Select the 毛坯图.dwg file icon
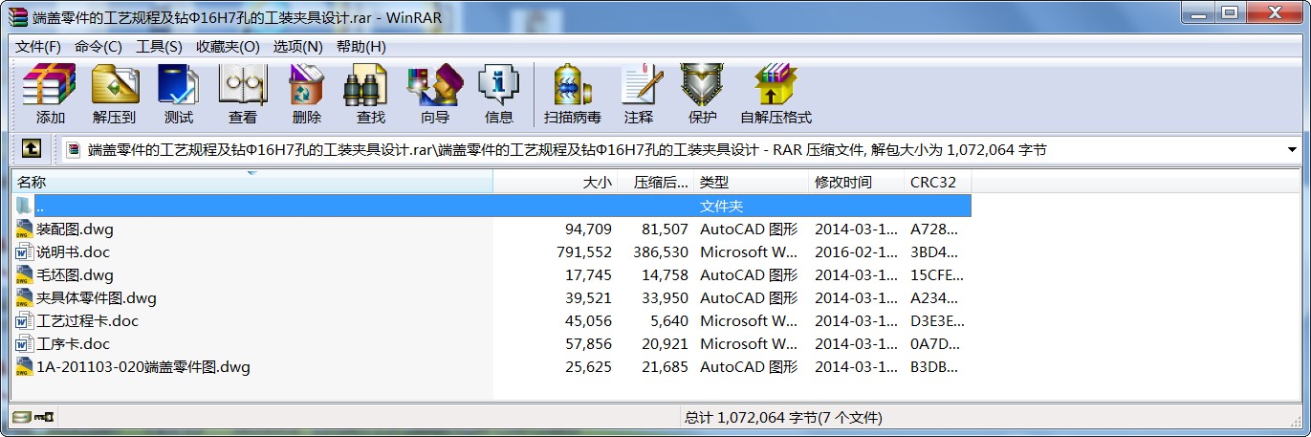The width and height of the screenshot is (1311, 437). pos(25,274)
